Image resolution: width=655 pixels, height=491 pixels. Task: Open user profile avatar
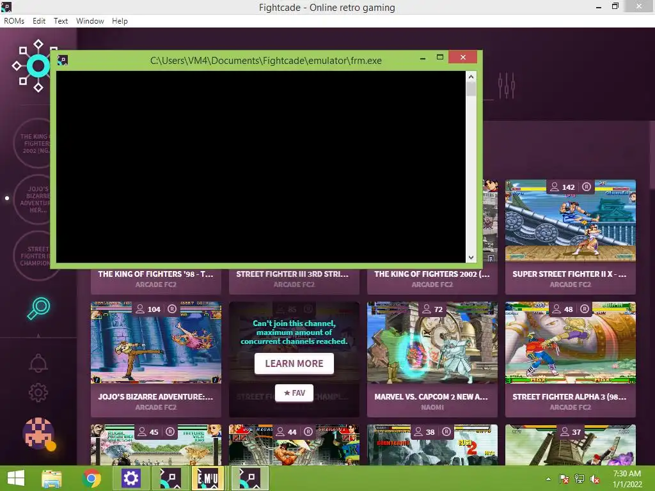[38, 433]
